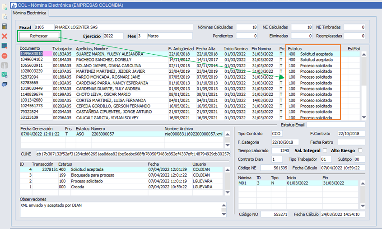Click the PHAREX LOGINTER SAS company field
This screenshot has width=382, height=229.
pyautogui.click(x=124, y=27)
